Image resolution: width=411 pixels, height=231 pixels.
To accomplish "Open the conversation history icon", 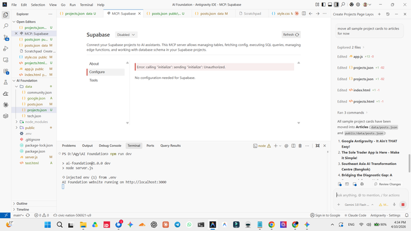I will pos(388,14).
